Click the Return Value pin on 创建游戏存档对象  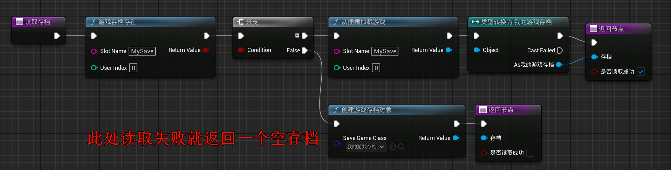(456, 138)
